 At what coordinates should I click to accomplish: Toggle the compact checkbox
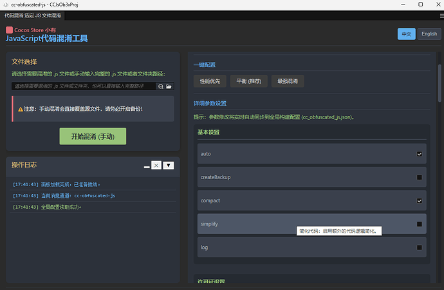point(420,200)
